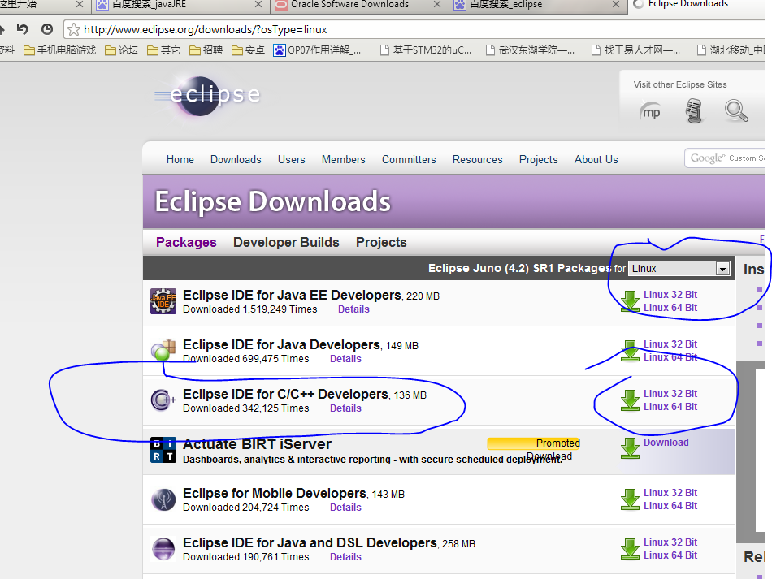
Task: Click Linux 32 Bit for Java EE Developers
Action: click(670, 295)
